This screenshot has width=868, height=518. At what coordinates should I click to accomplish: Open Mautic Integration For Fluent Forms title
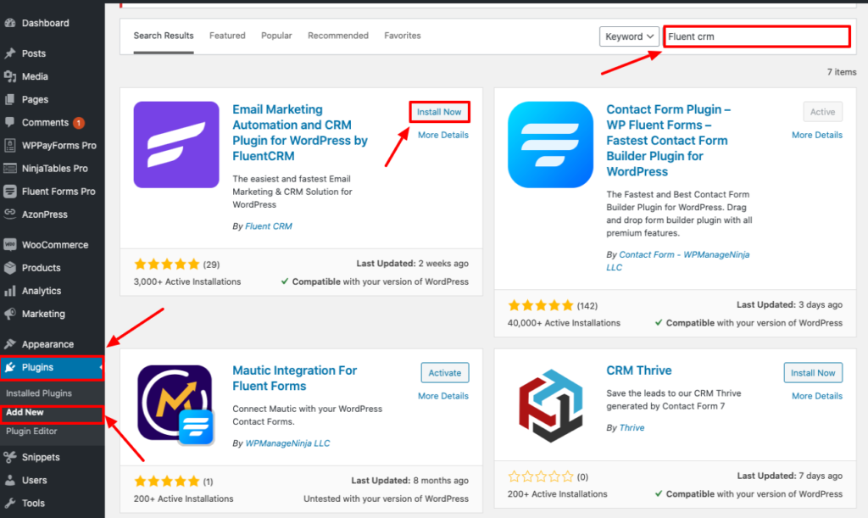click(294, 378)
